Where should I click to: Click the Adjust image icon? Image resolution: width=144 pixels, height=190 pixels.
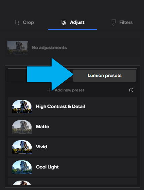(64, 23)
